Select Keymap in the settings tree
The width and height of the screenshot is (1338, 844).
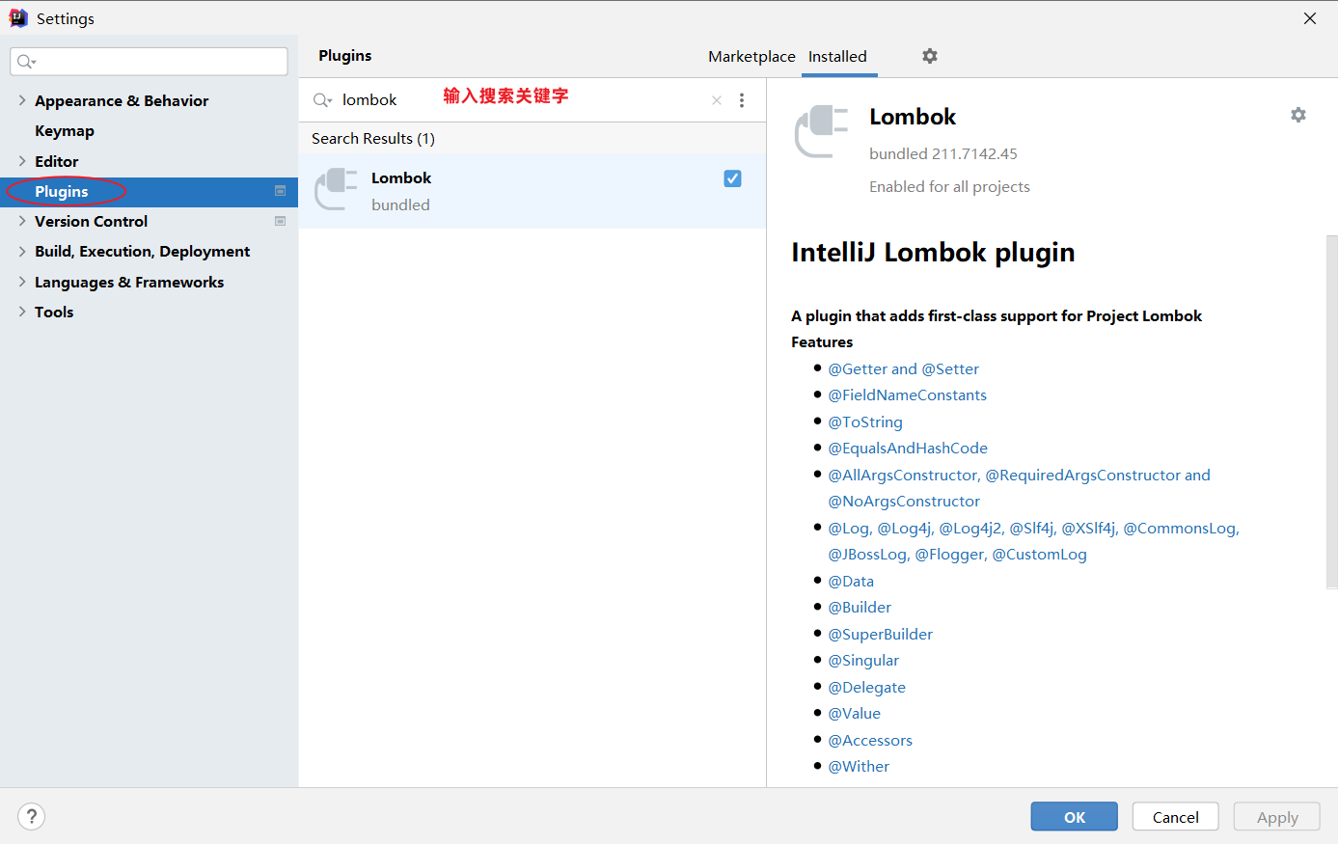tap(65, 131)
